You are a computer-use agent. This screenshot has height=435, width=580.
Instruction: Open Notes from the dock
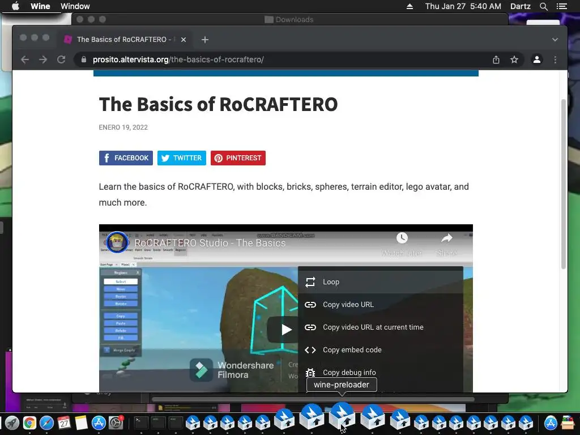[x=82, y=423]
